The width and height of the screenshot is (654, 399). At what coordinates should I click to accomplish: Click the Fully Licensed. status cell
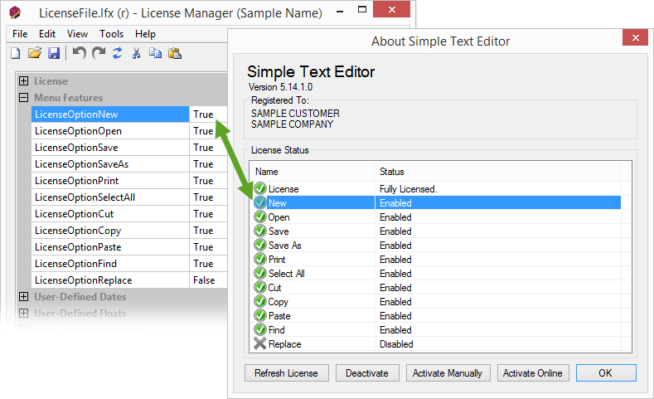409,189
